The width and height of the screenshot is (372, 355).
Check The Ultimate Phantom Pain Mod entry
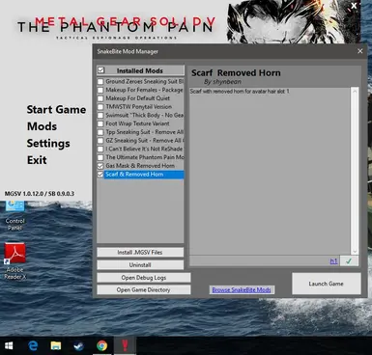100,157
